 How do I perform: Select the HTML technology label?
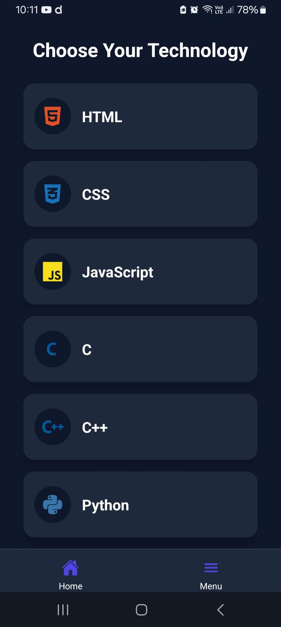[102, 117]
